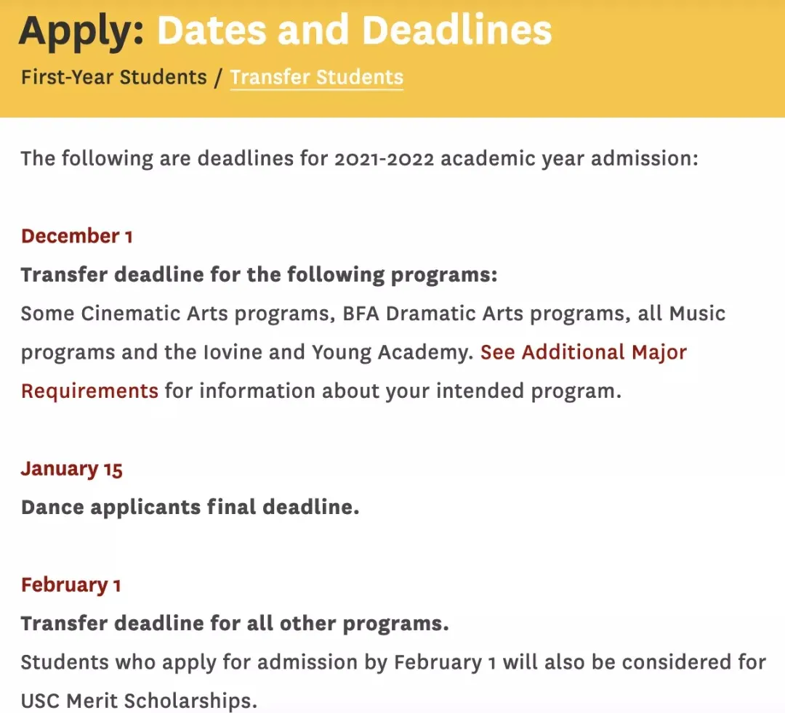Click "Transfer deadline for the following programs:" heading

tap(259, 274)
